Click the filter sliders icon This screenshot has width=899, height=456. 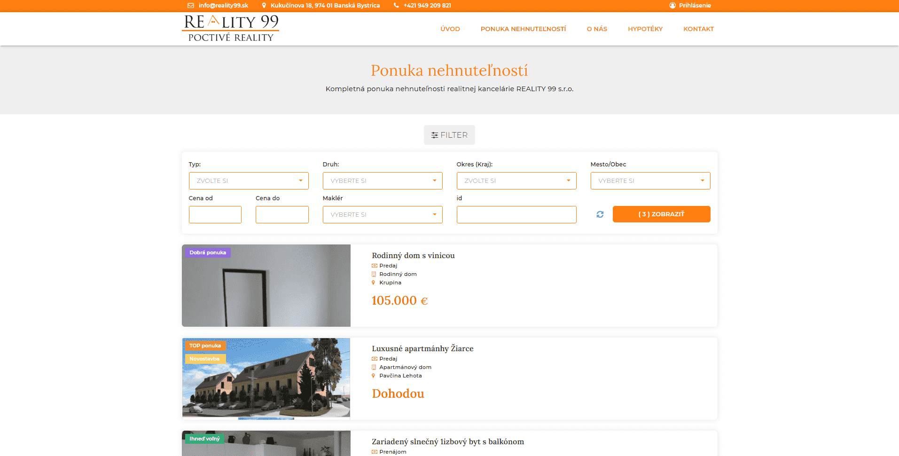point(435,135)
